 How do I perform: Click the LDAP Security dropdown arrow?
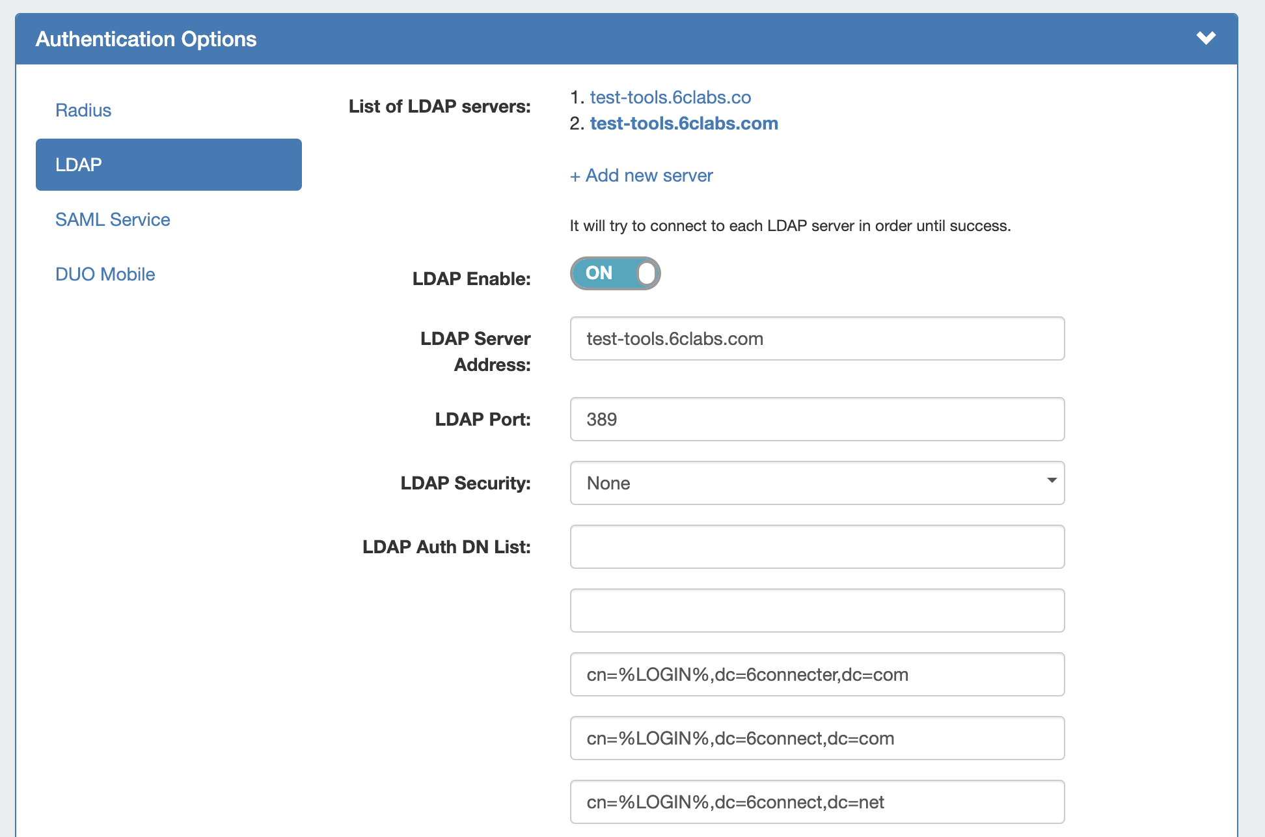1052,480
